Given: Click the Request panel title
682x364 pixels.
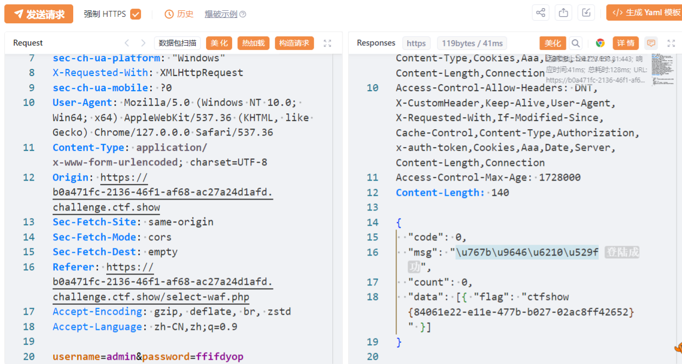Looking at the screenshot, I should (x=28, y=43).
